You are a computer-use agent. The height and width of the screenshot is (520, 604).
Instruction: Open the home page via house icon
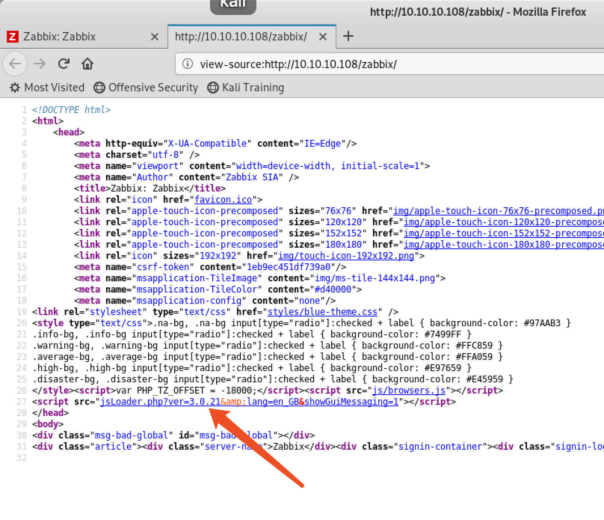(87, 64)
